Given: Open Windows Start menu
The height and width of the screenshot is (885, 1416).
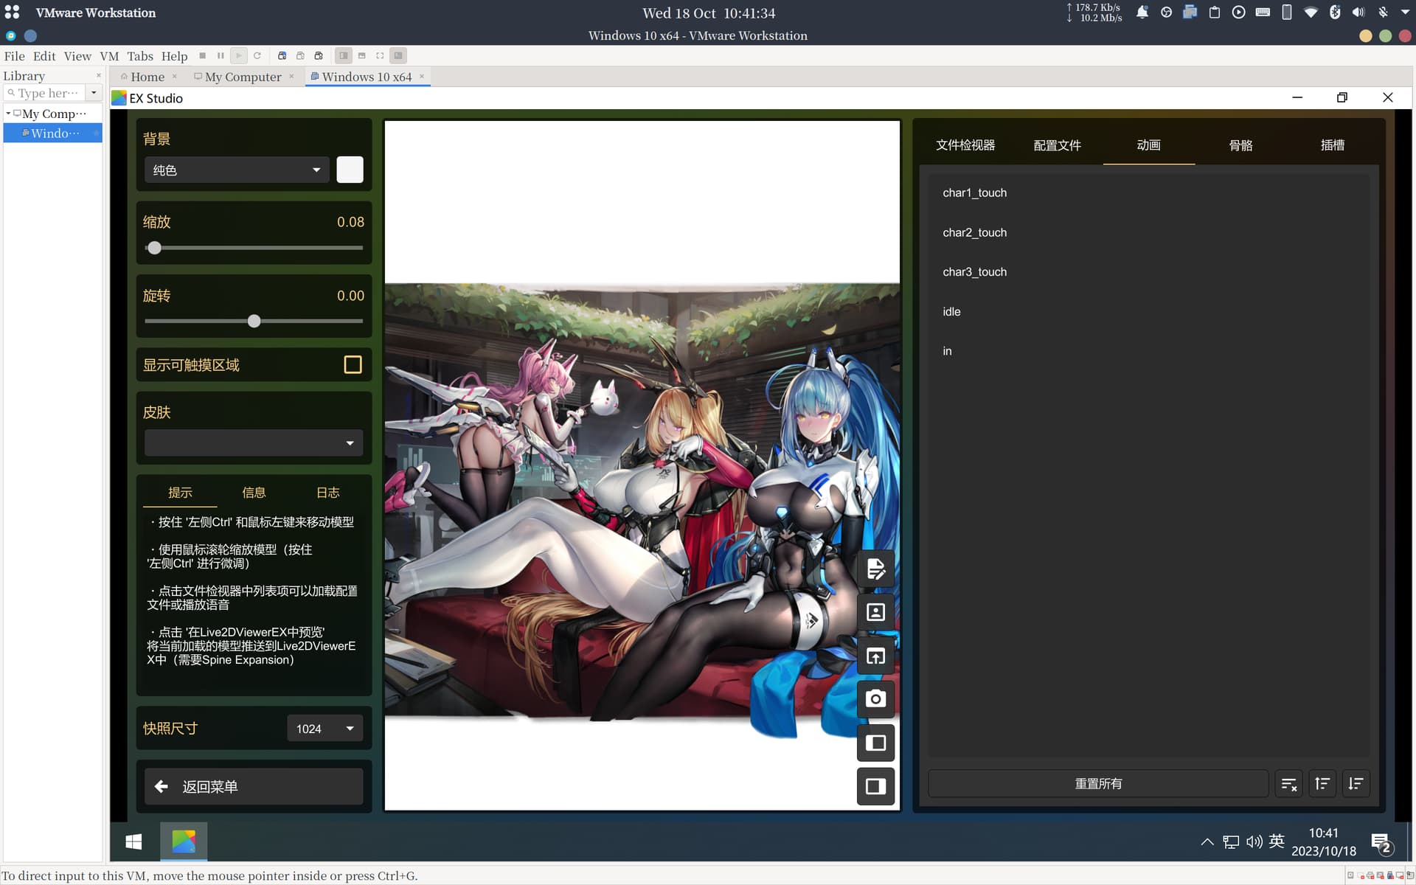Looking at the screenshot, I should pyautogui.click(x=133, y=841).
